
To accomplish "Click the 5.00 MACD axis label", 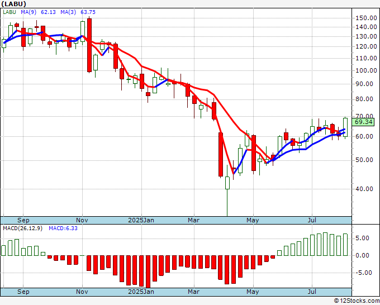I will point(363,238).
